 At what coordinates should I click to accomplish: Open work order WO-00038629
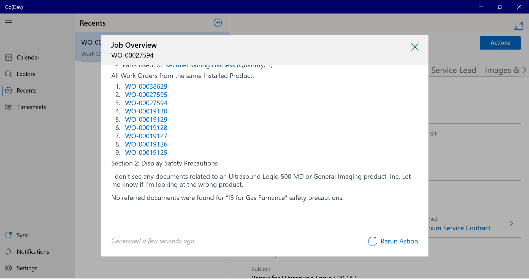146,86
